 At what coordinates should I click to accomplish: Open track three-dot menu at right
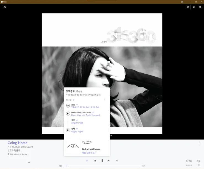point(200,143)
